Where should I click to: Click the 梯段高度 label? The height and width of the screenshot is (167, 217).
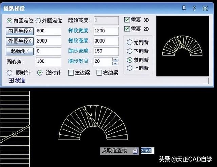(x=79, y=41)
